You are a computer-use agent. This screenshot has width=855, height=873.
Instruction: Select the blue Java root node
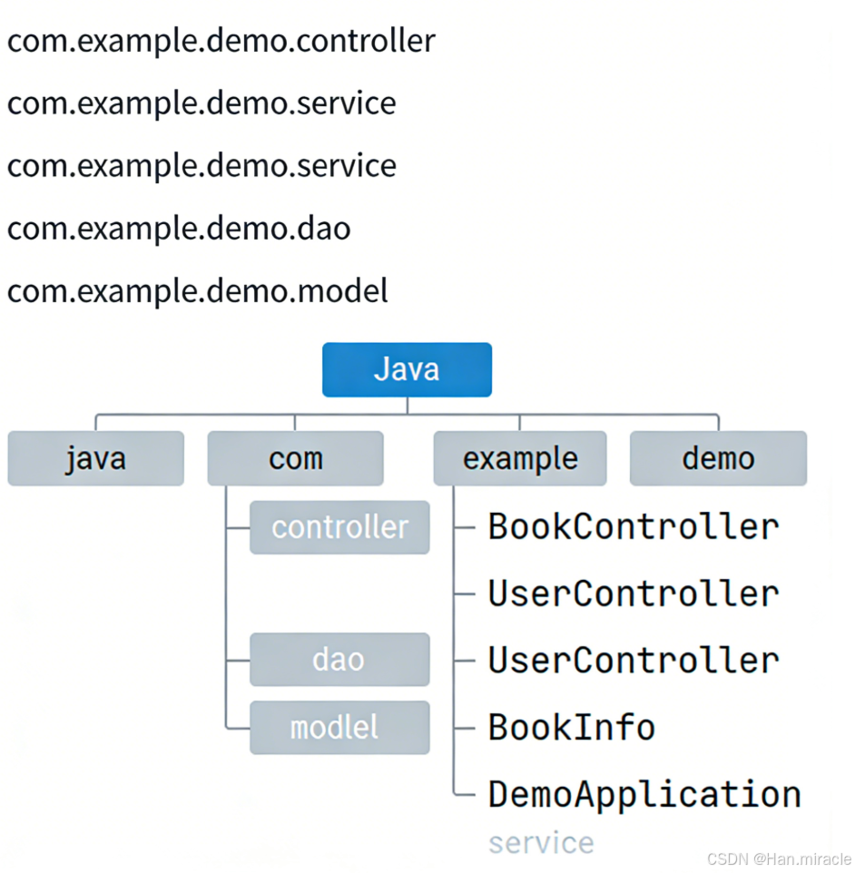(407, 369)
